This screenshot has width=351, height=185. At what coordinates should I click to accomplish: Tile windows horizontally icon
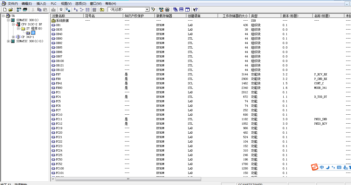pyautogui.click(x=181, y=9)
